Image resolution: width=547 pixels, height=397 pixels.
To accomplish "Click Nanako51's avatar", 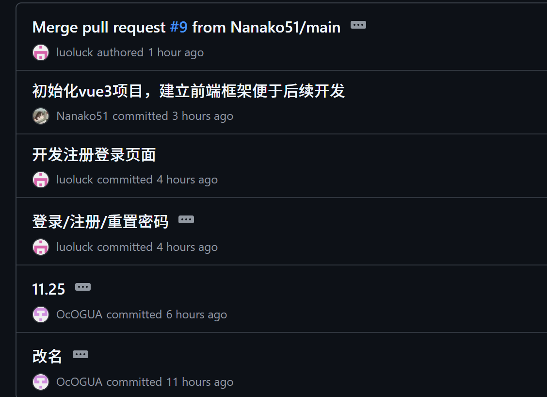I will pyautogui.click(x=41, y=116).
